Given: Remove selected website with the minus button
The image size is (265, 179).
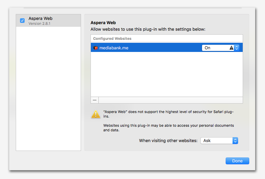Looking at the screenshot, I should [95, 100].
